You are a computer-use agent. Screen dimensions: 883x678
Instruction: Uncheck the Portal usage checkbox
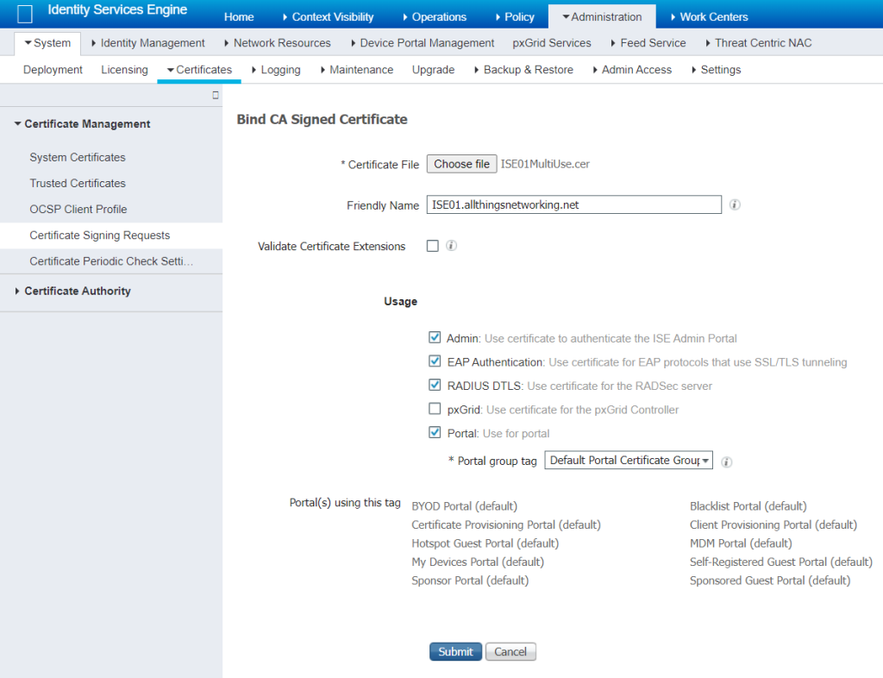pyautogui.click(x=435, y=432)
